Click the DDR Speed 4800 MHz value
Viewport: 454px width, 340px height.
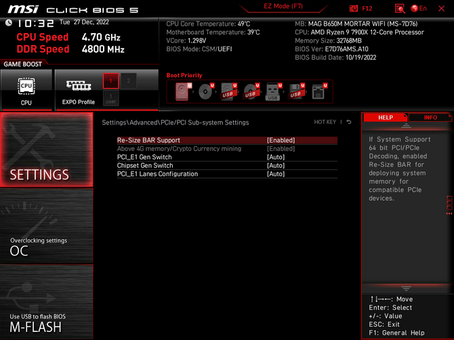click(103, 49)
